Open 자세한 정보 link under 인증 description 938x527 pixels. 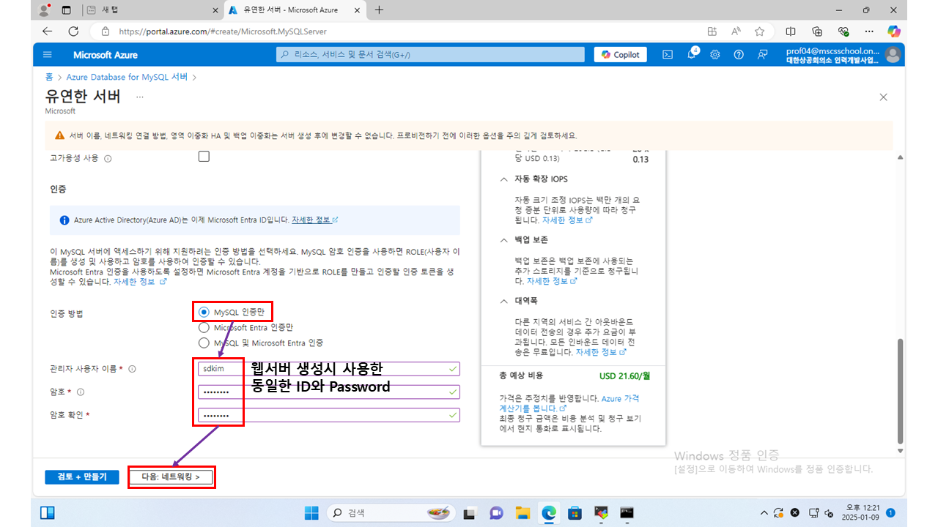tap(140, 281)
